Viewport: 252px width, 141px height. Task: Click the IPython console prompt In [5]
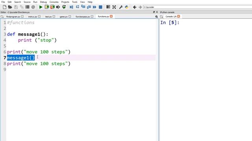pos(170,23)
